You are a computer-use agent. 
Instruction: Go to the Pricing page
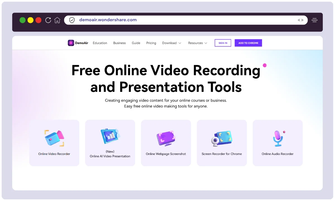(x=151, y=43)
